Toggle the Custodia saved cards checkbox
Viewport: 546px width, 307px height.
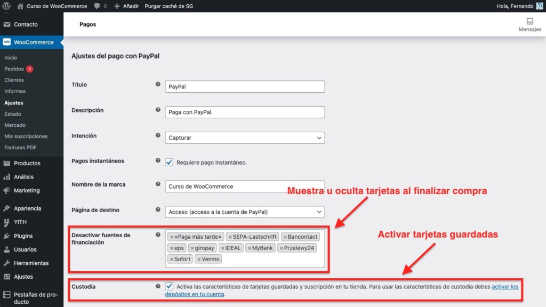pos(169,286)
